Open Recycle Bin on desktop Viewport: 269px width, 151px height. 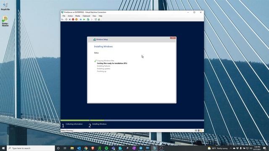tap(5, 6)
